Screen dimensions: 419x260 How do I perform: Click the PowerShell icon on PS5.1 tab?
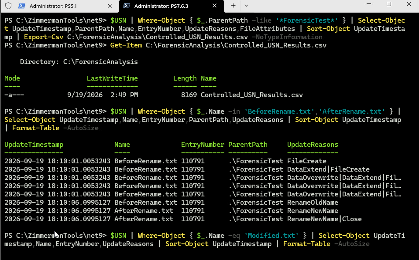[x=22, y=6]
